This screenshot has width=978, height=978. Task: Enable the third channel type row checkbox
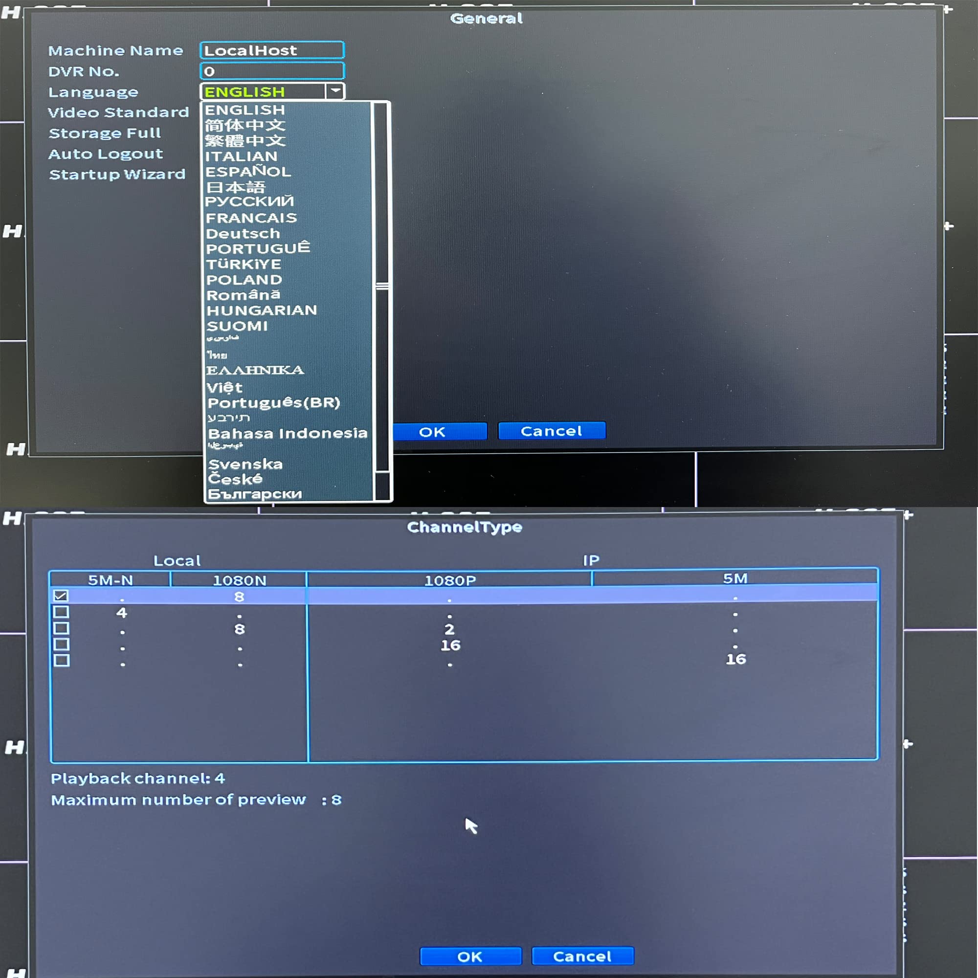pyautogui.click(x=61, y=628)
